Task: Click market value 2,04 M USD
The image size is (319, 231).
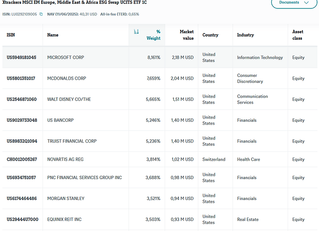Action: pos(182,78)
